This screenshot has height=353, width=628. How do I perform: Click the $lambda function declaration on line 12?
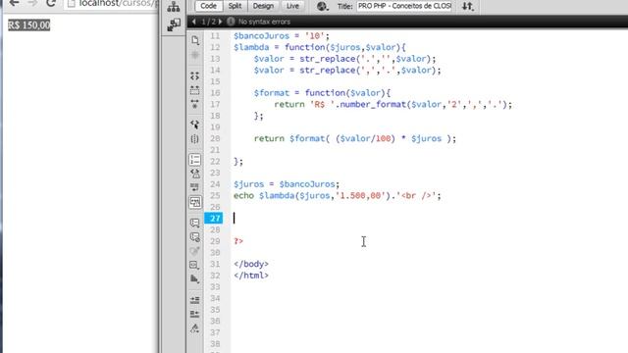click(320, 47)
